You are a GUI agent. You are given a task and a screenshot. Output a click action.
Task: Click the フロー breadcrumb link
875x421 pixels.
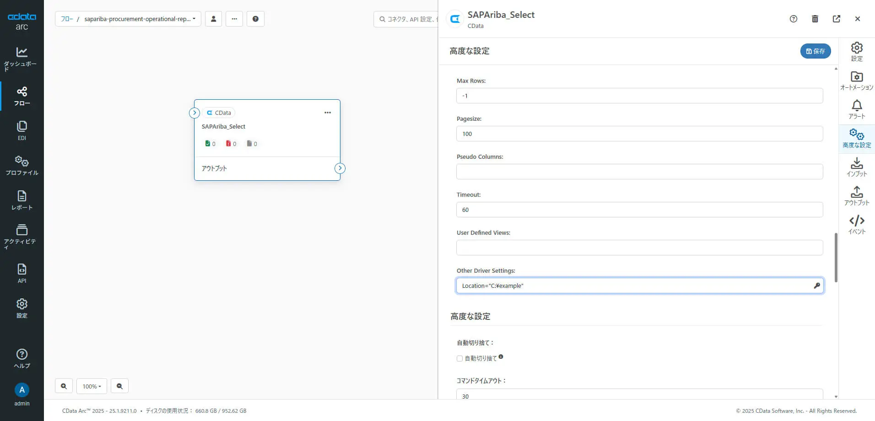(66, 19)
